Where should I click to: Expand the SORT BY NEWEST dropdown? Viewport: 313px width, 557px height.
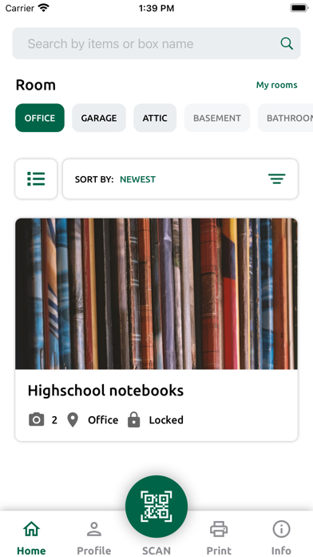click(180, 178)
